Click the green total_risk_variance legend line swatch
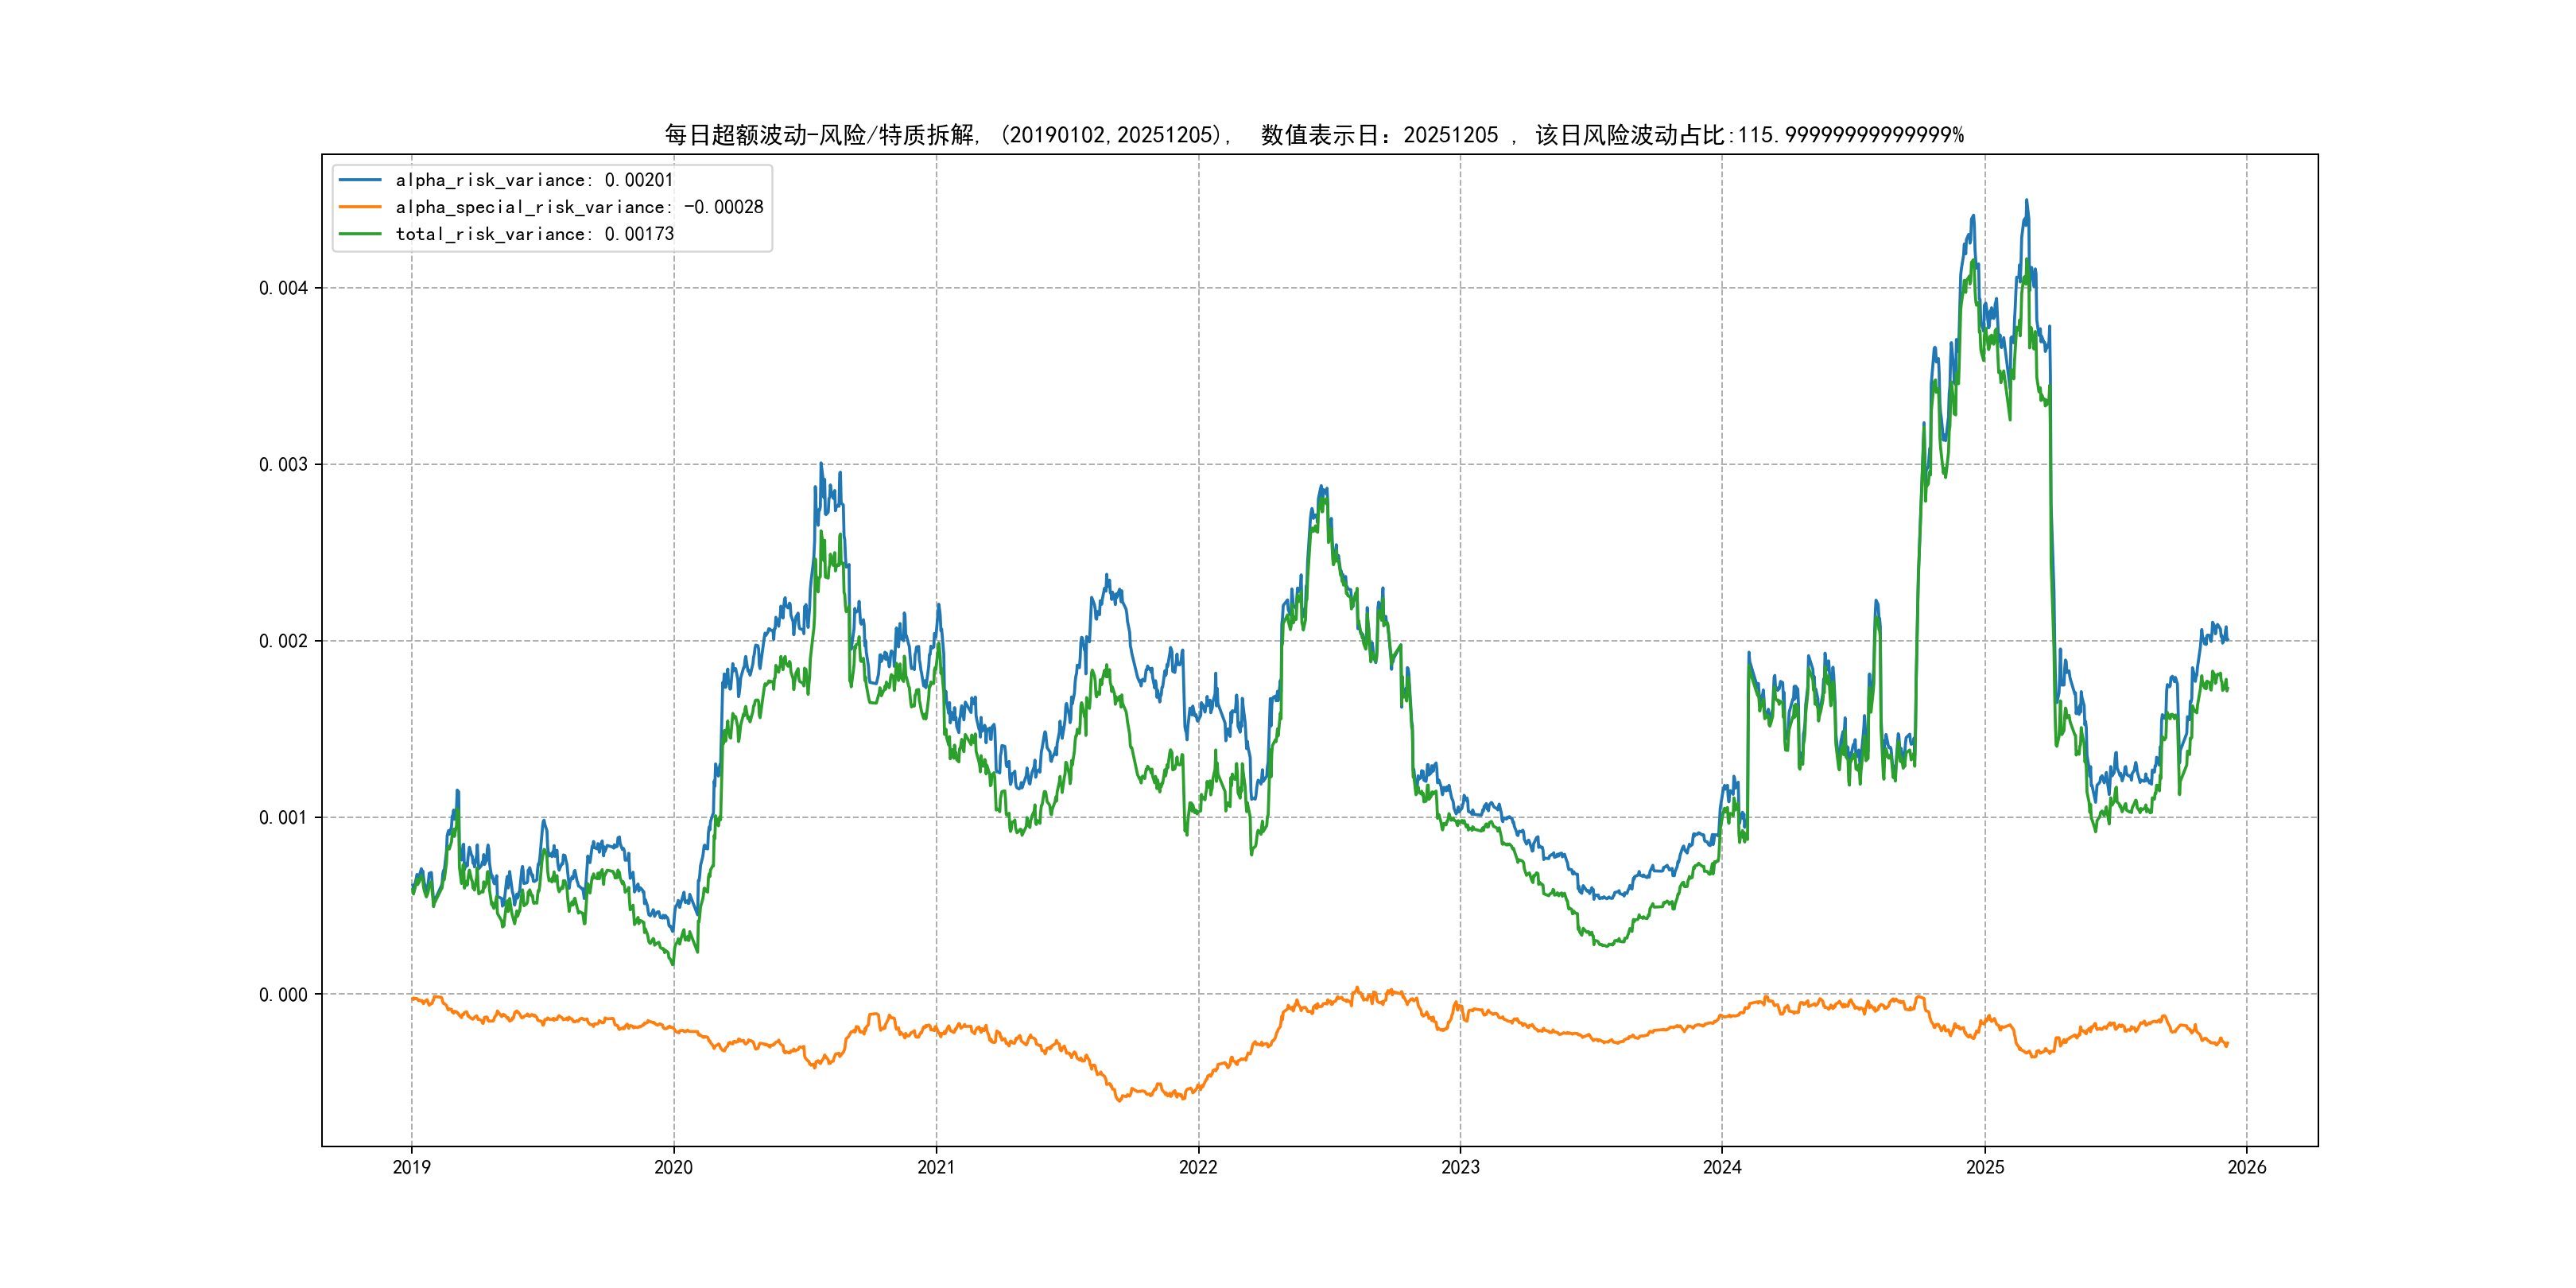 click(x=360, y=234)
